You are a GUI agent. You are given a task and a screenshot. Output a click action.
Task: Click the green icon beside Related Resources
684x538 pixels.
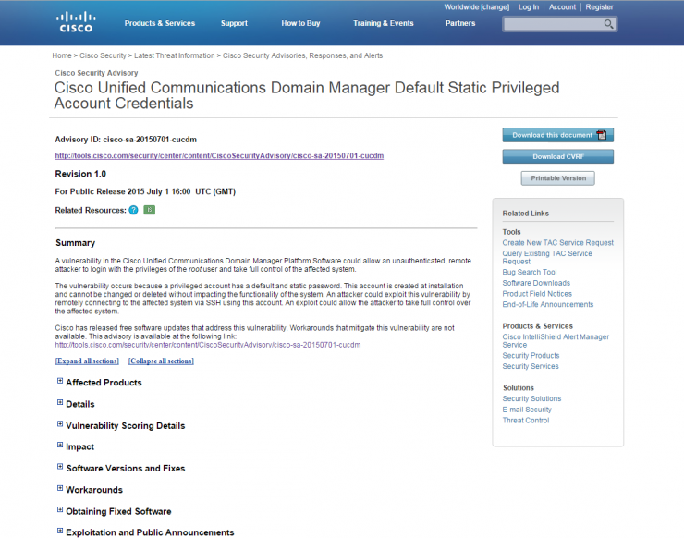coord(149,210)
